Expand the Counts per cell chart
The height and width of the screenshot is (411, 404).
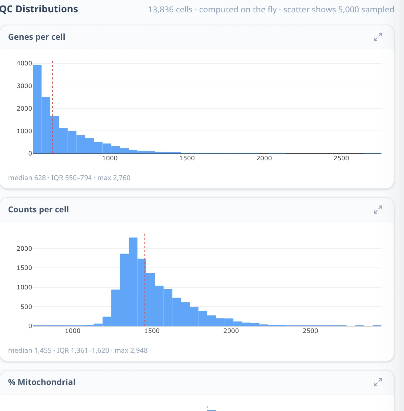(x=378, y=210)
